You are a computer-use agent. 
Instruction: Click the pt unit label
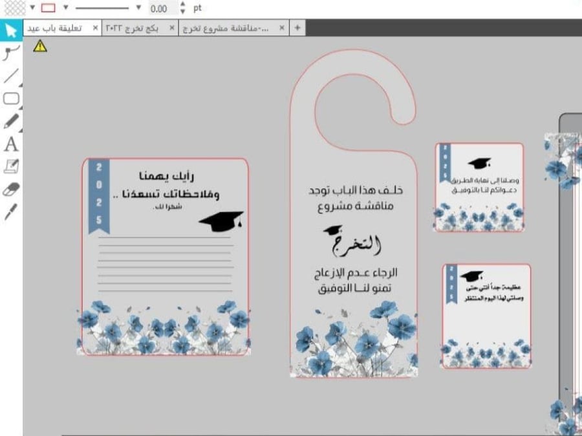pos(197,8)
